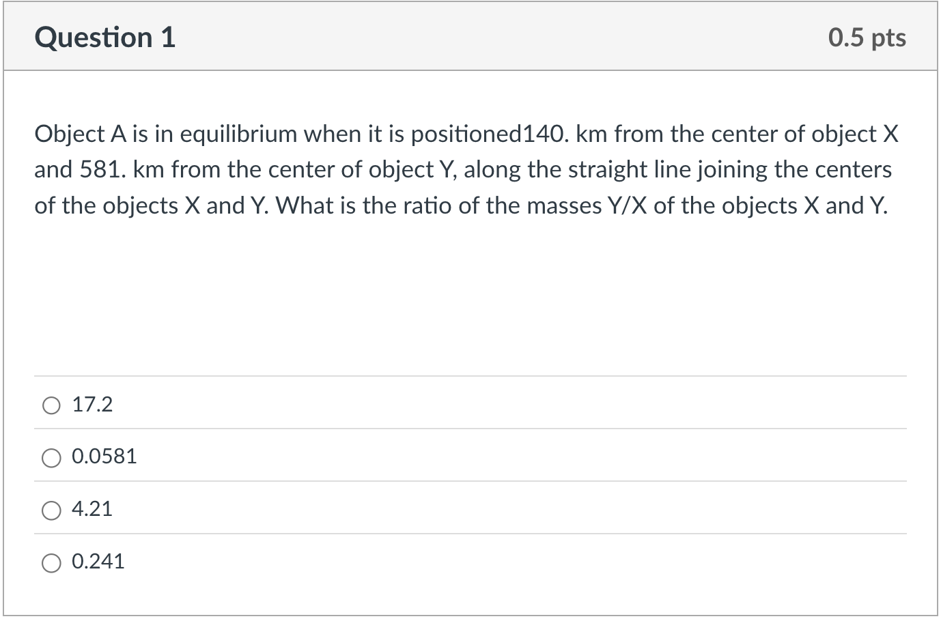Click the answer option text 0.0581

point(104,456)
